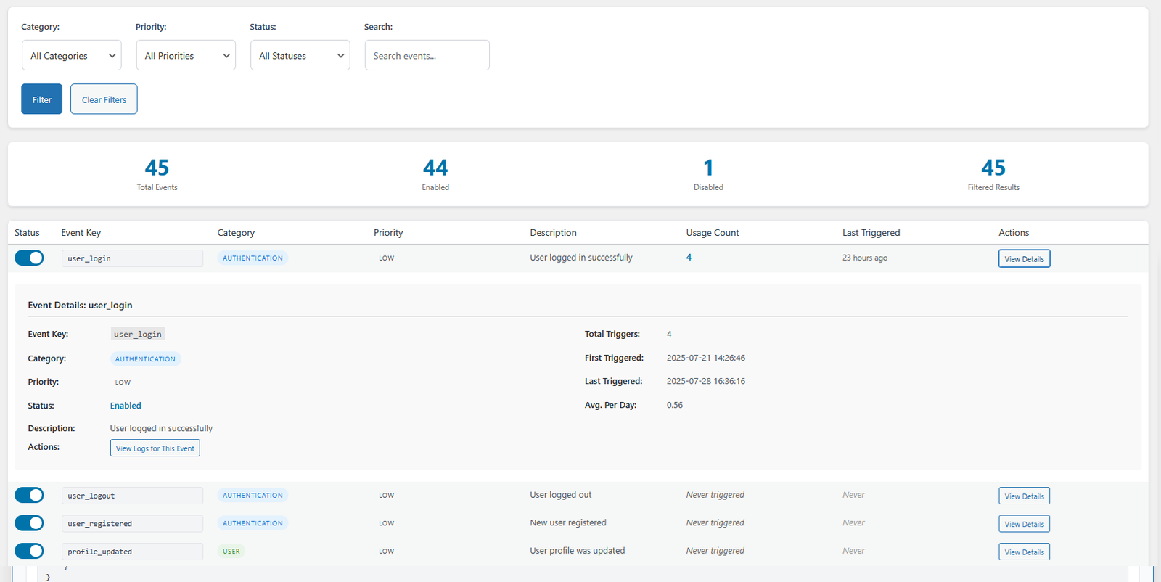1161x582 pixels.
Task: Focus the Search events input field
Action: [x=427, y=55]
